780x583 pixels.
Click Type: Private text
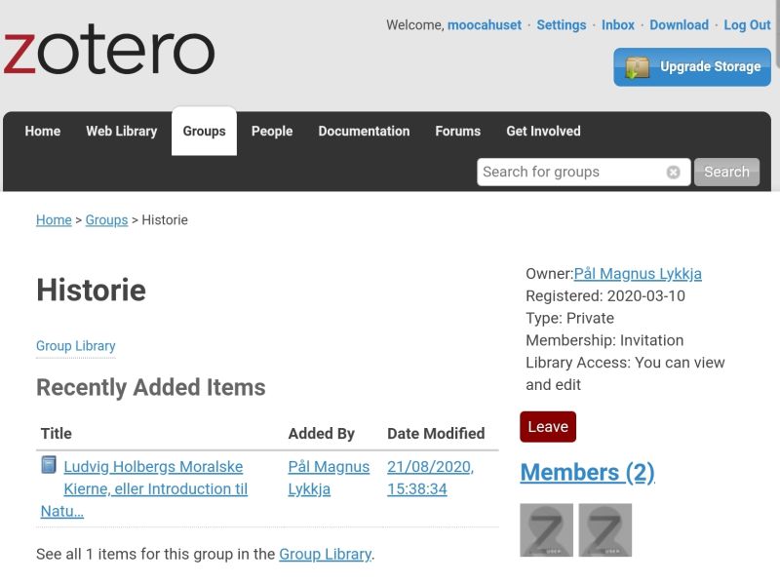[x=569, y=319]
